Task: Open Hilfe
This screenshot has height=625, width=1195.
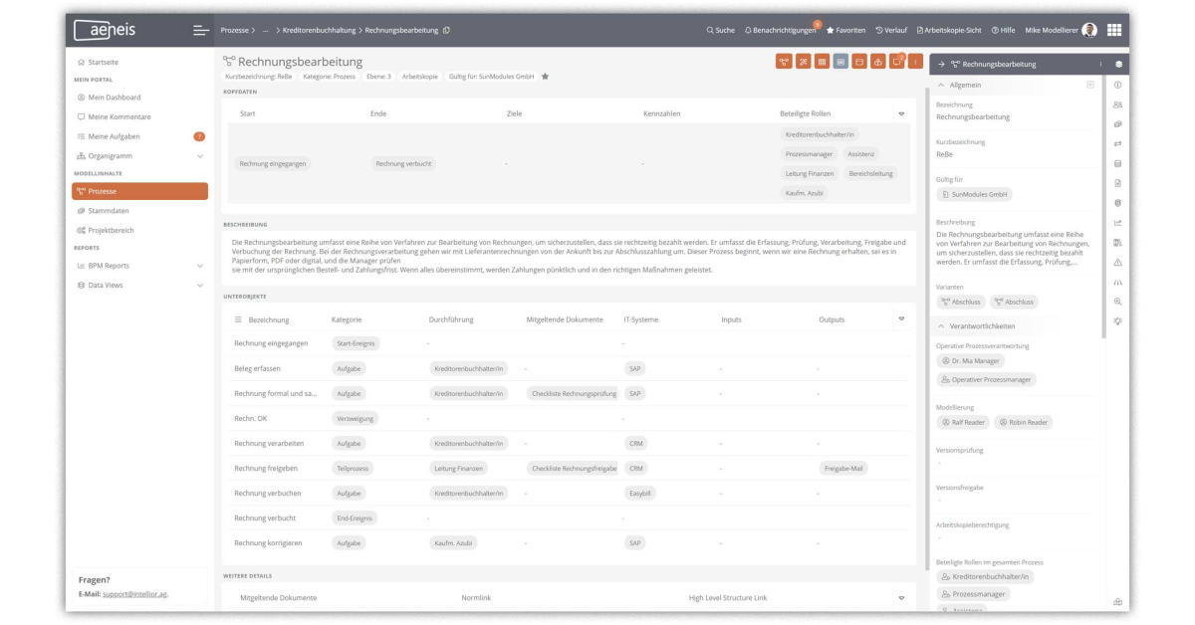Action: [1003, 30]
